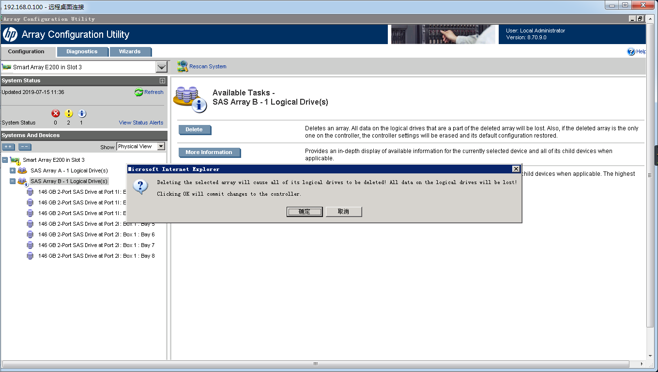
Task: Select the drive at Box 1 : Bay 8
Action: coord(96,256)
